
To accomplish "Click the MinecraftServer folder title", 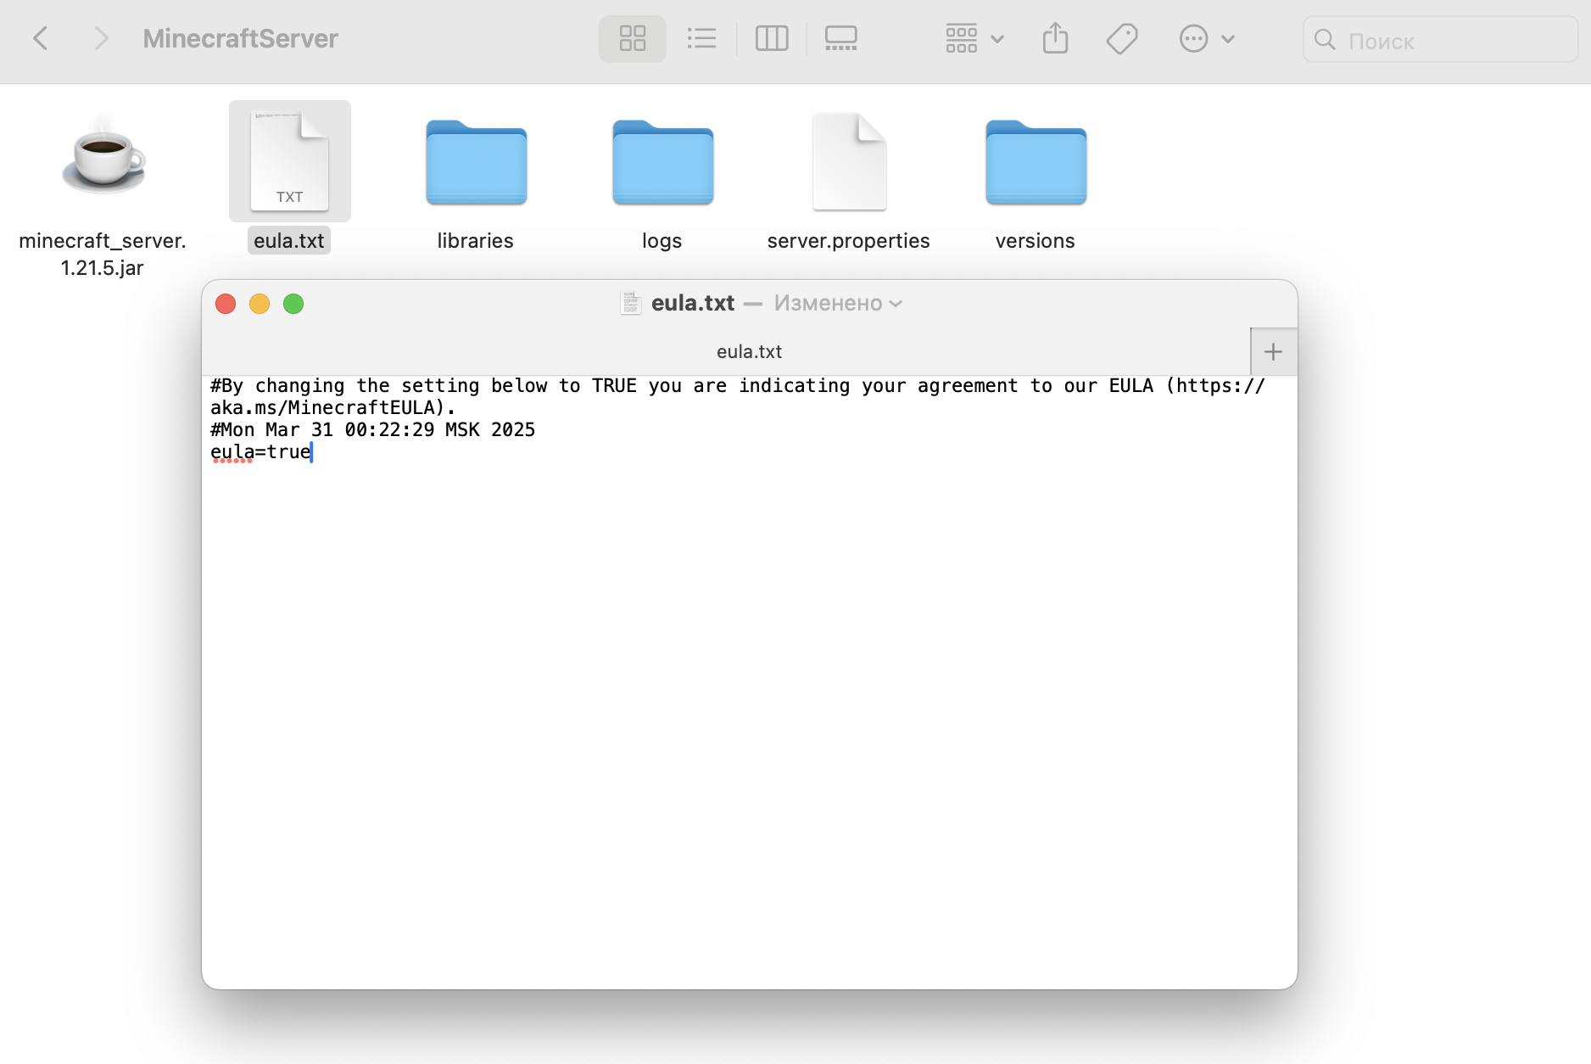I will tap(241, 38).
